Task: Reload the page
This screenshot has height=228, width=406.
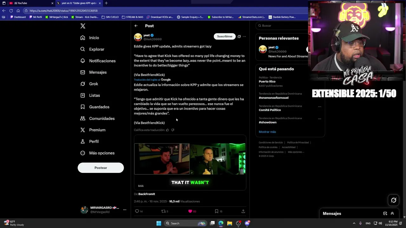Action: click(11, 11)
